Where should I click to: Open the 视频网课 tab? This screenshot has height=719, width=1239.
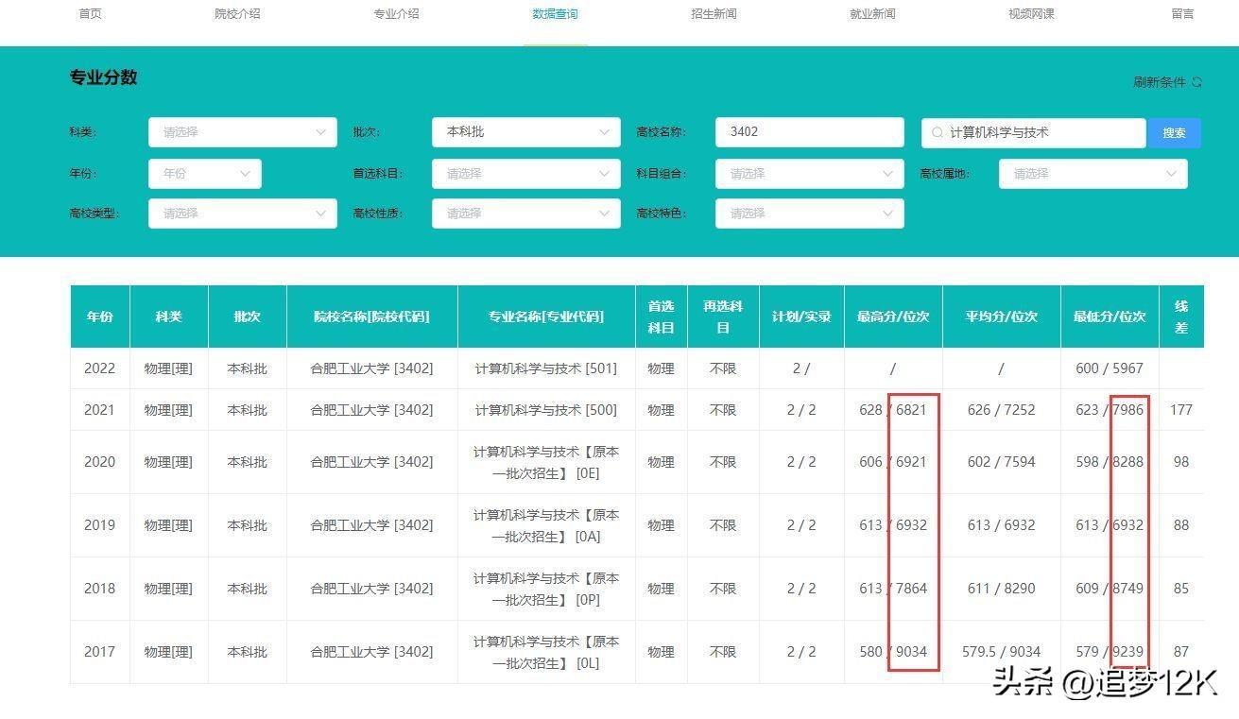tap(1031, 14)
